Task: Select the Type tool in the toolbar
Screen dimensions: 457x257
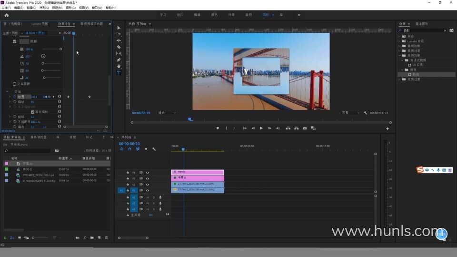Action: click(119, 73)
